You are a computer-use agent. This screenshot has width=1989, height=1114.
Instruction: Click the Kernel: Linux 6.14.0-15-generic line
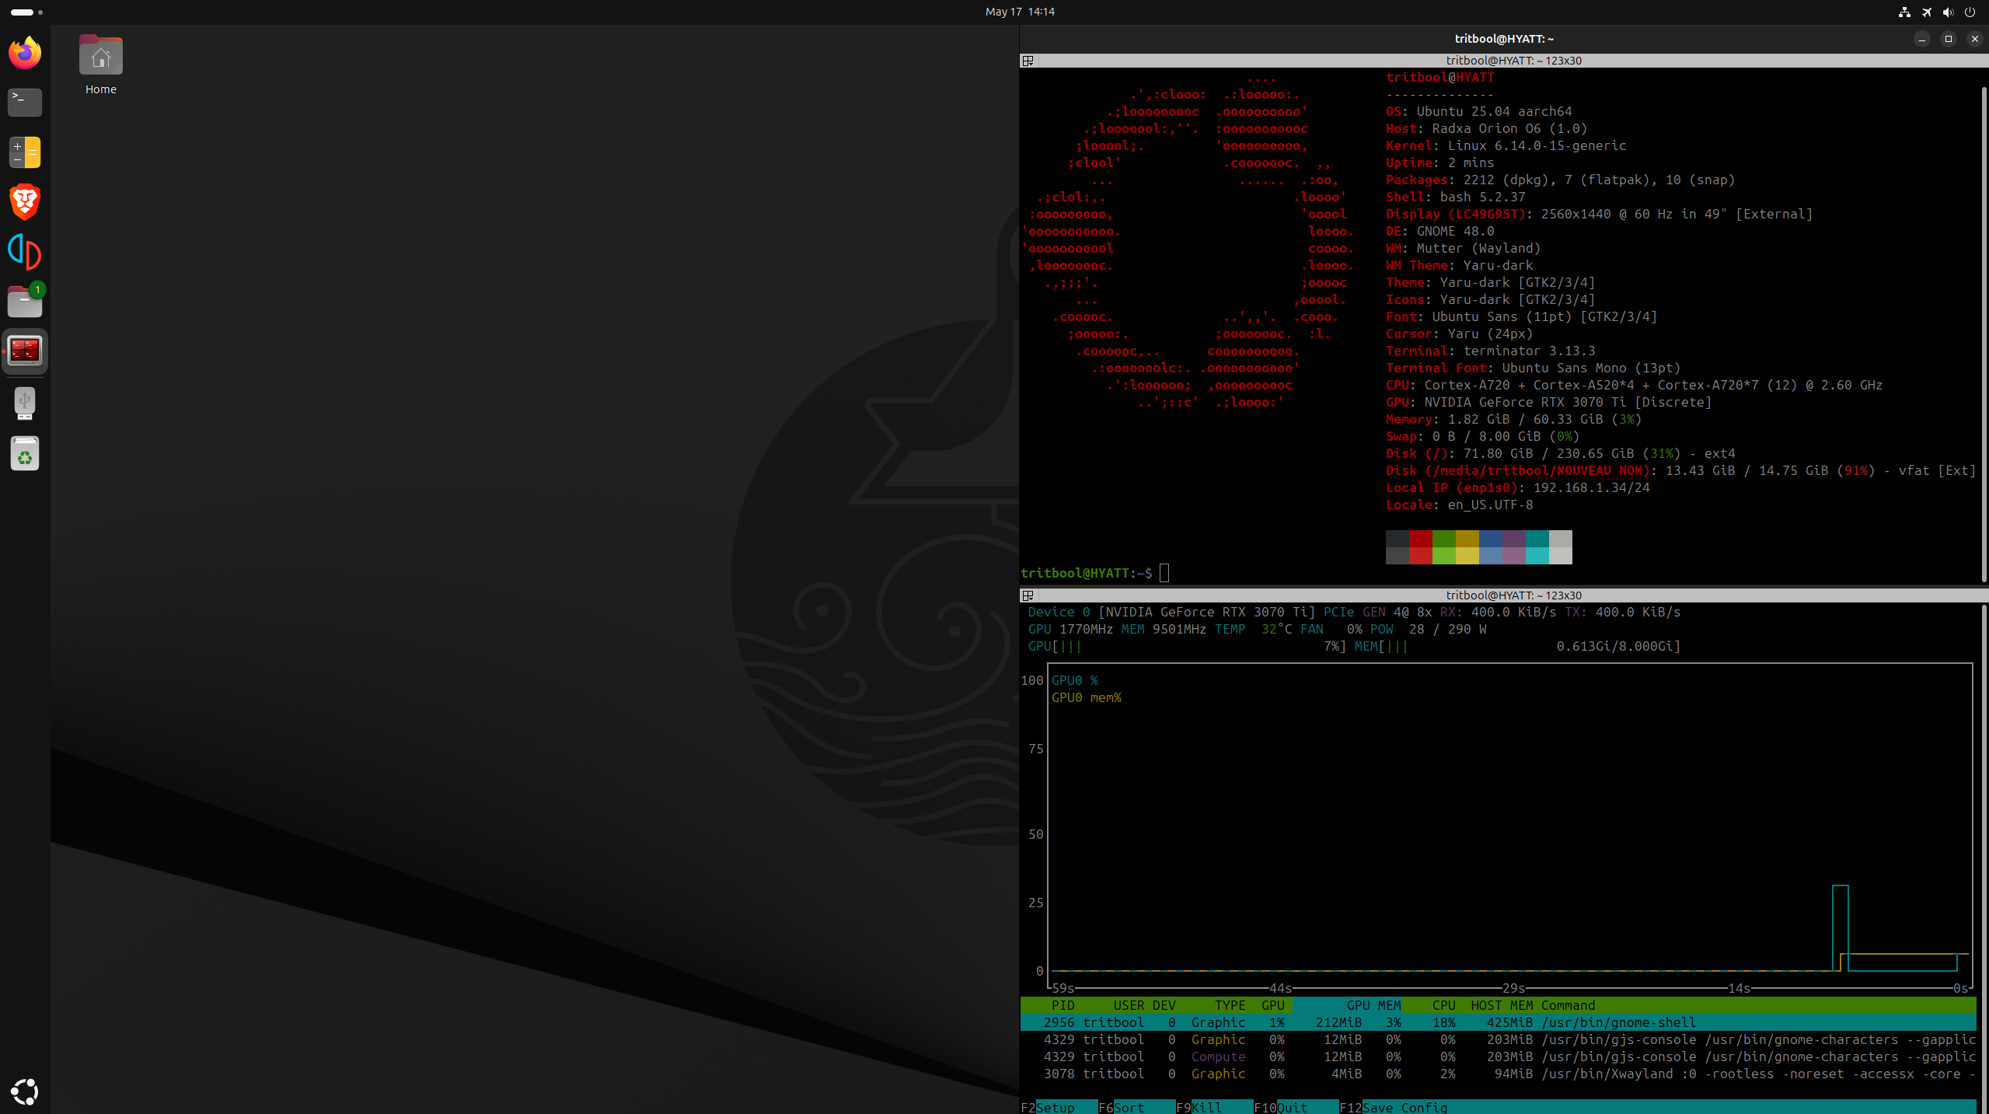point(1506,145)
